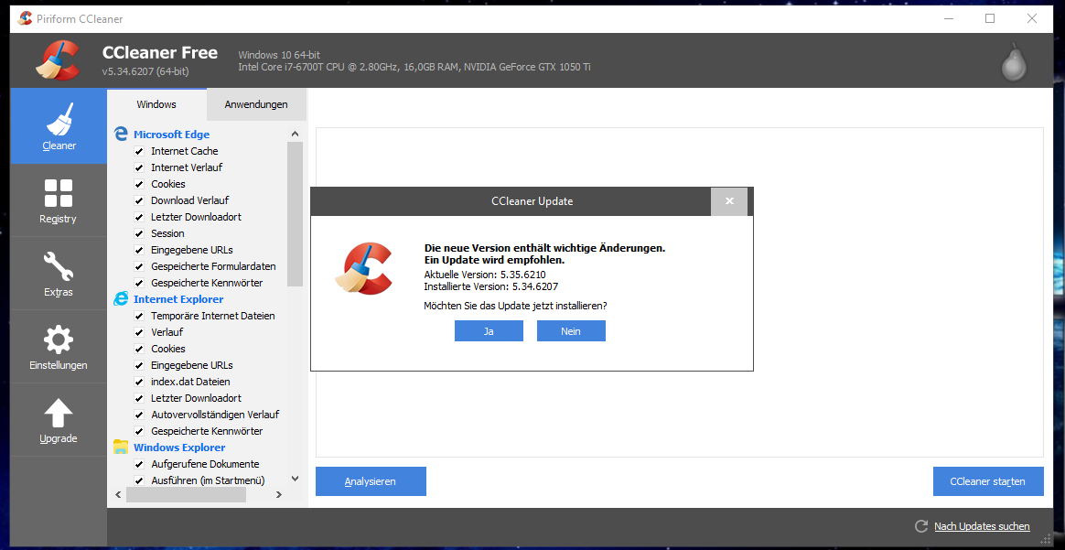
Task: Uncheck Edge Internet Cache
Action: [x=138, y=151]
